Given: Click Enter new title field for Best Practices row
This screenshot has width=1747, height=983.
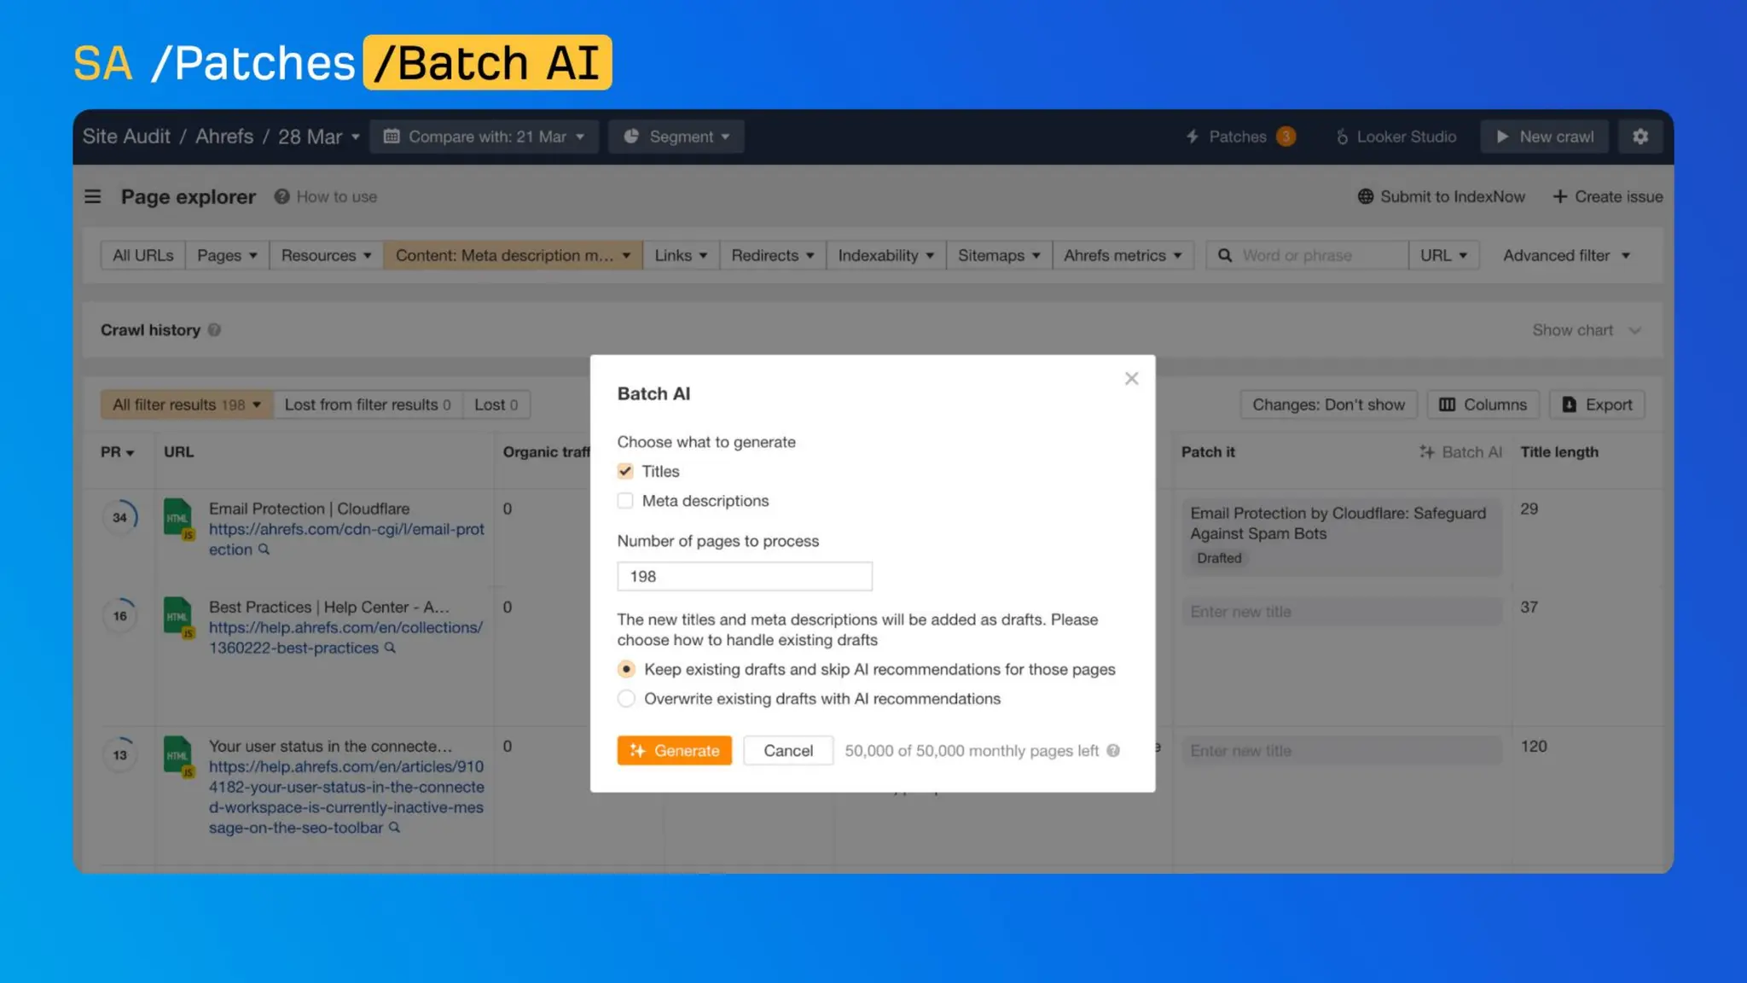Looking at the screenshot, I should pyautogui.click(x=1341, y=612).
